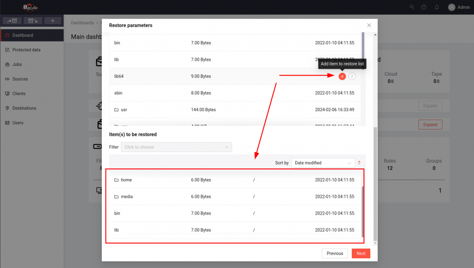The image size is (474, 268).
Task: Select the media folder in restore list
Action: click(x=126, y=197)
